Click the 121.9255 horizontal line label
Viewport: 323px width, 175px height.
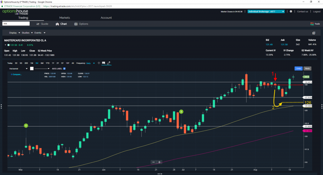click(307, 126)
